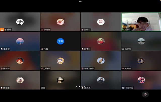Click the 李祎 2022 name label
Viewport: 161px width, 102px height.
89,68
